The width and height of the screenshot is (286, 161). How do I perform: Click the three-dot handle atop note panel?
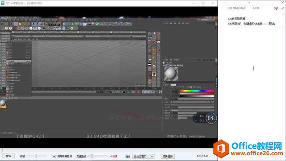point(248,2)
